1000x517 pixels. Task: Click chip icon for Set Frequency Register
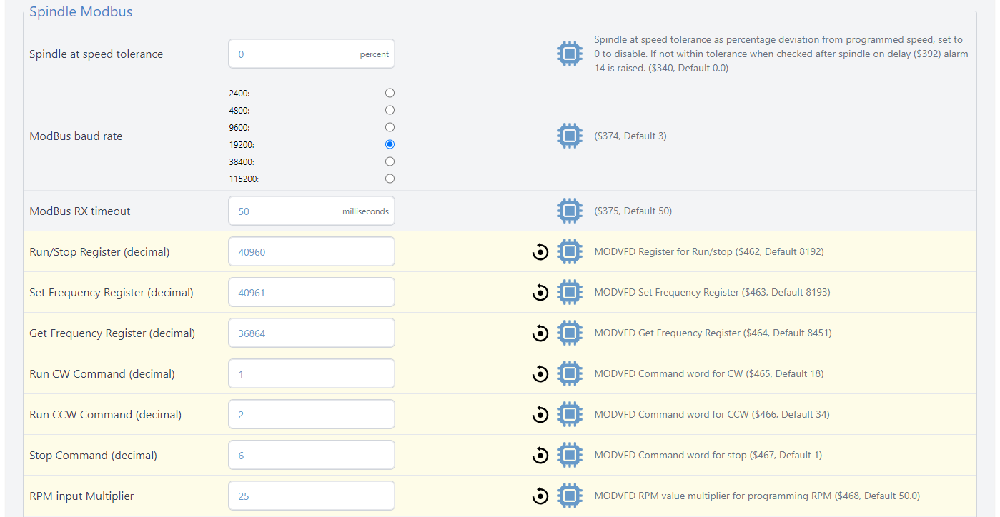[570, 292]
